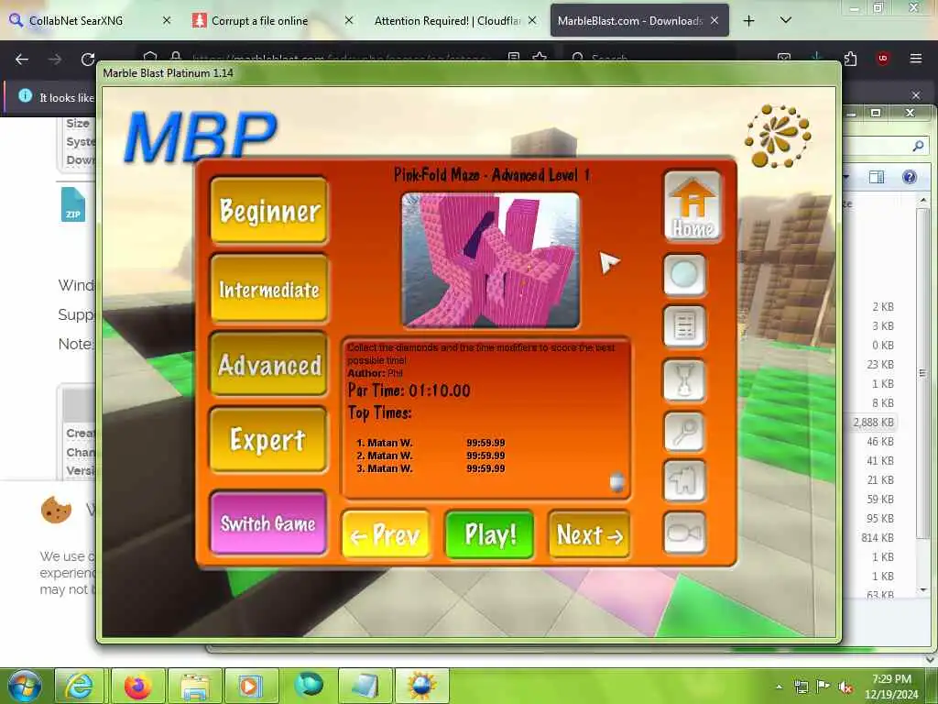Click the uBlock Origin toolbar icon
The width and height of the screenshot is (938, 704).
(882, 58)
